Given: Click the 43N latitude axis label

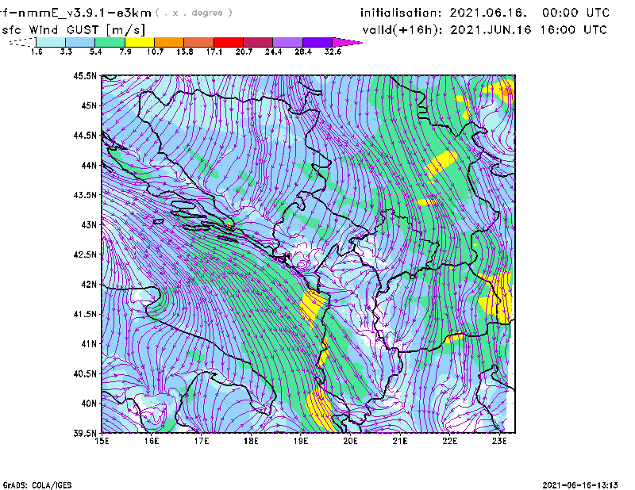Looking at the screenshot, I should (x=89, y=224).
